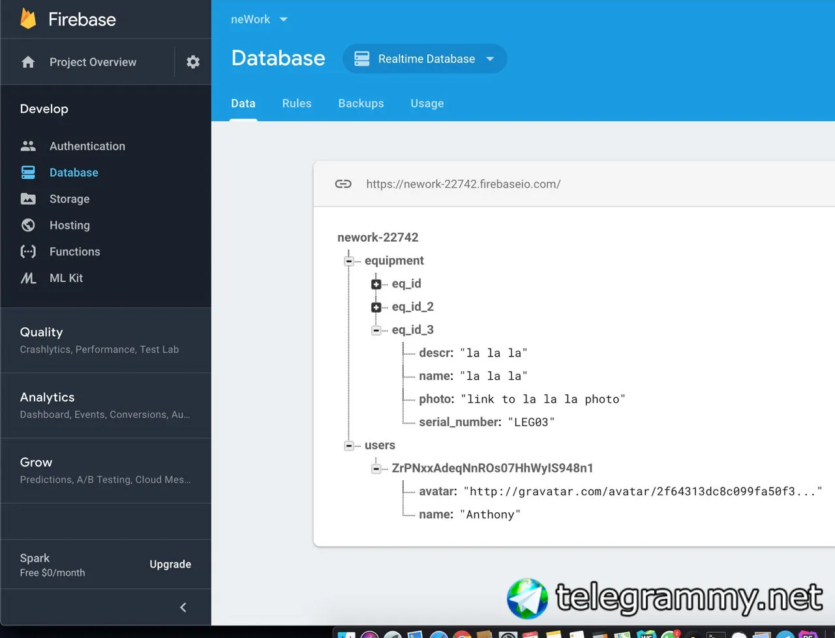
Task: Click the avatar gravatar URL value
Action: [643, 491]
